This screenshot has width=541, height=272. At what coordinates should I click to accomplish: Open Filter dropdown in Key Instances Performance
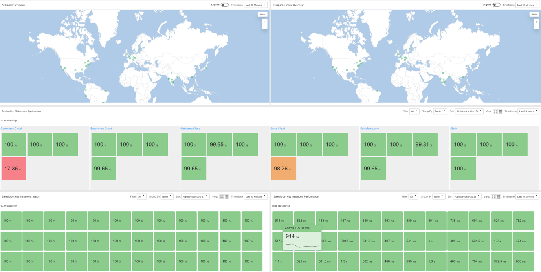[x=413, y=196]
